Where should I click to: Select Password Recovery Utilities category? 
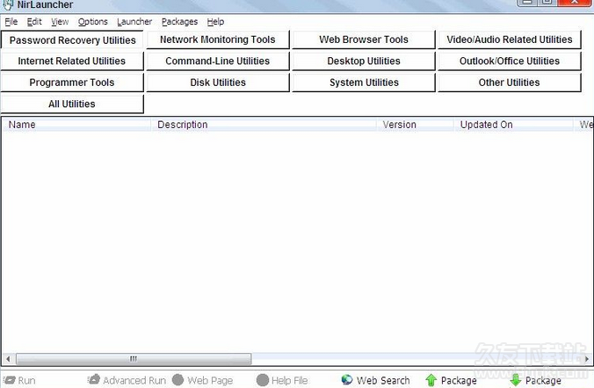click(72, 40)
